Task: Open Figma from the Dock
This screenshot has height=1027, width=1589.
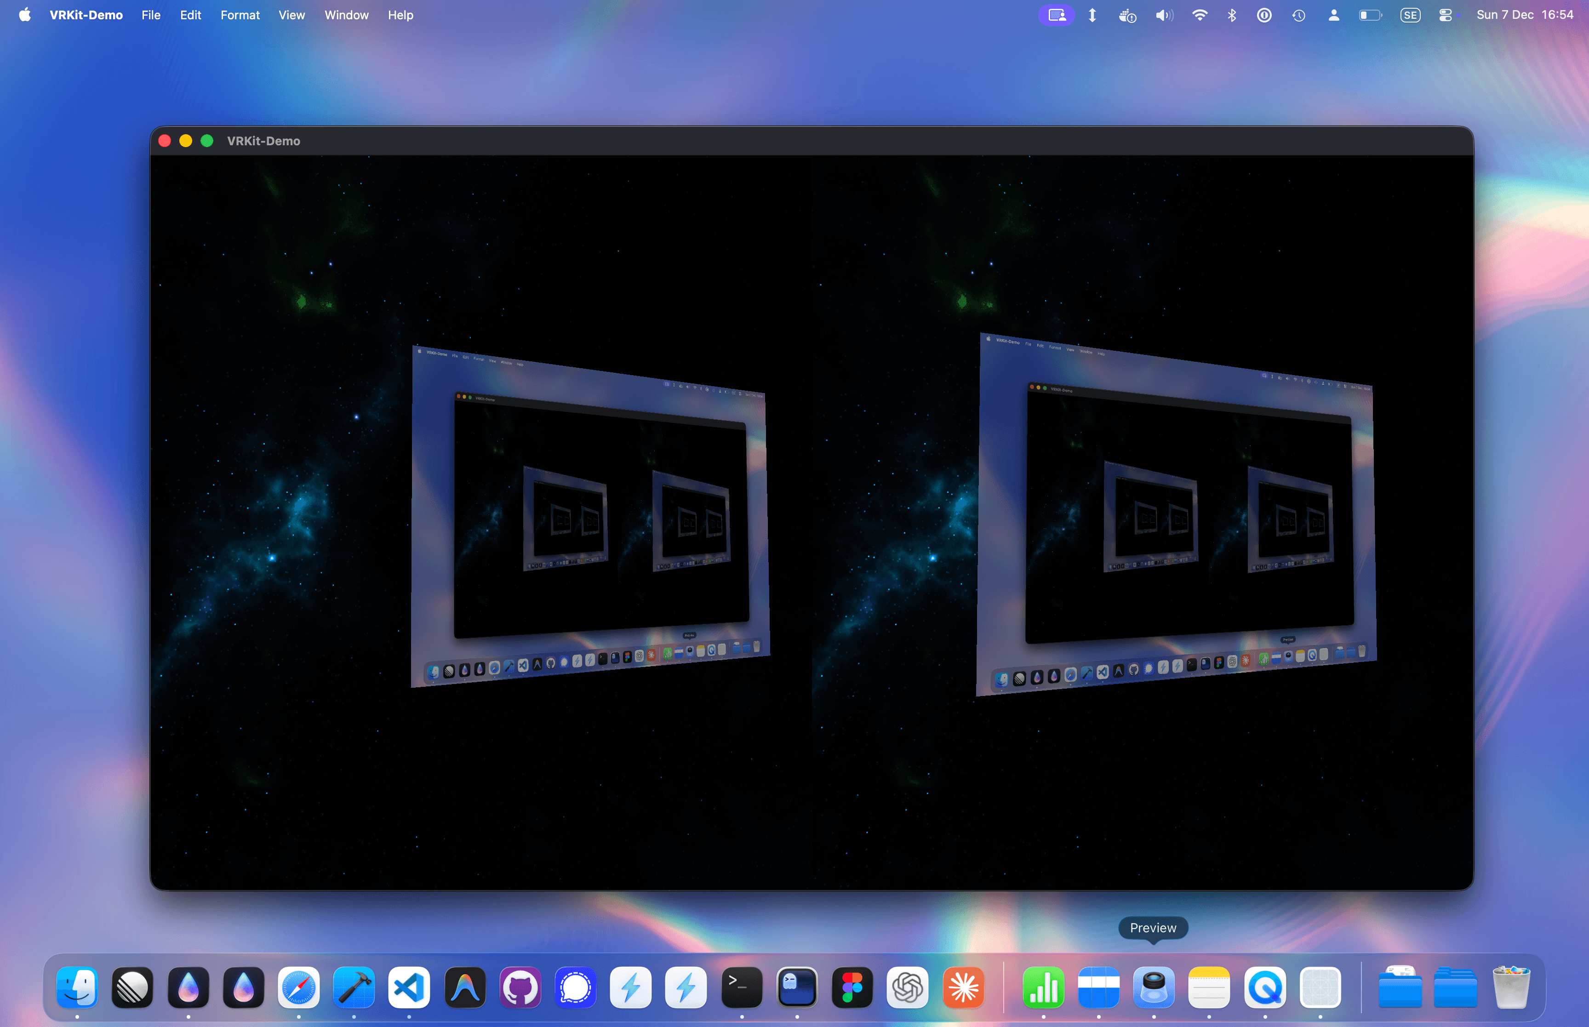Action: pos(851,988)
